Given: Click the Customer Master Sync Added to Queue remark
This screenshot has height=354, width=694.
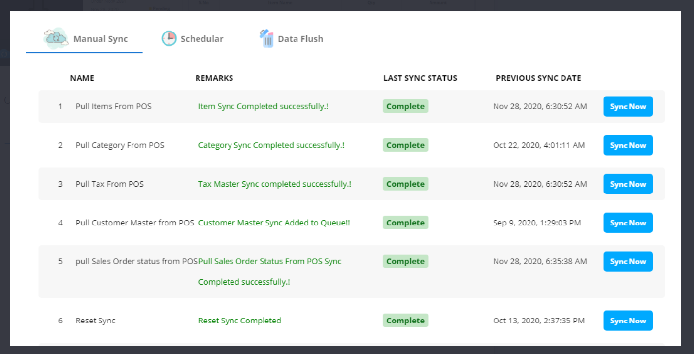Looking at the screenshot, I should click(x=274, y=223).
